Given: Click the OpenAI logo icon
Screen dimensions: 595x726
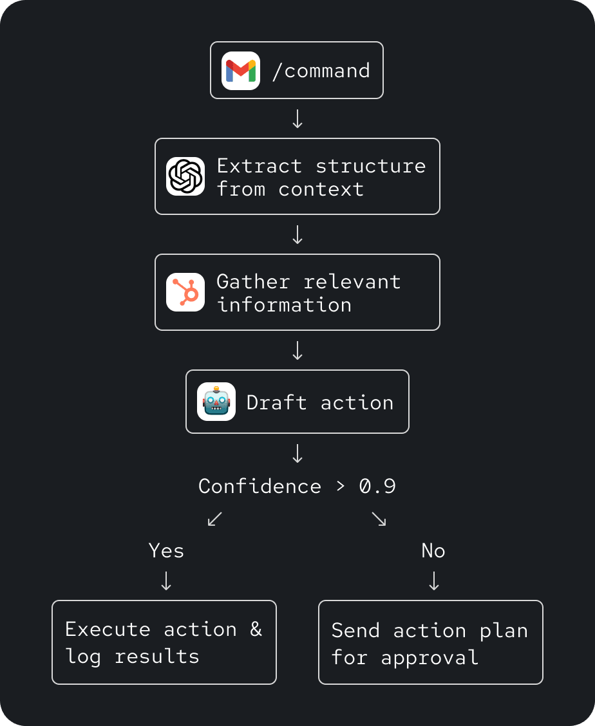Looking at the screenshot, I should click(185, 176).
